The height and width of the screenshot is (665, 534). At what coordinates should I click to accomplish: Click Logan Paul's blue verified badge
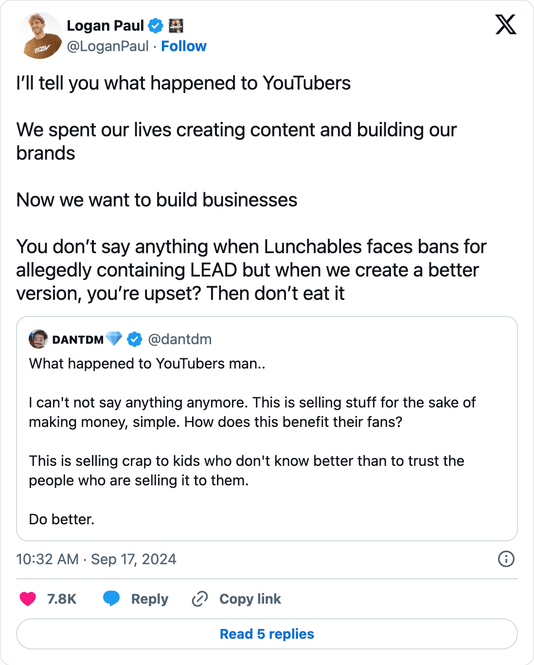coord(155,26)
